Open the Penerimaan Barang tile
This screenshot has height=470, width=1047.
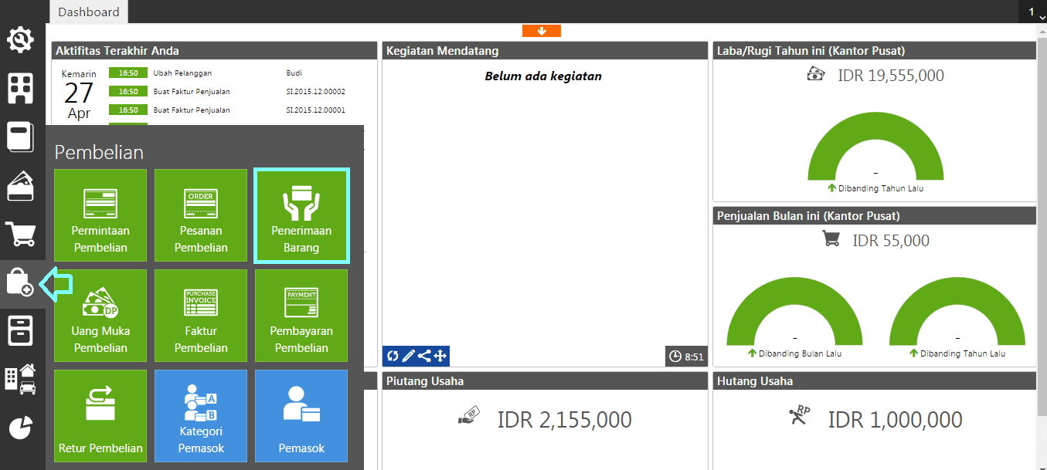tap(301, 215)
